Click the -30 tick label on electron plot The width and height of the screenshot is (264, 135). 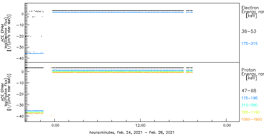coord(21,47)
